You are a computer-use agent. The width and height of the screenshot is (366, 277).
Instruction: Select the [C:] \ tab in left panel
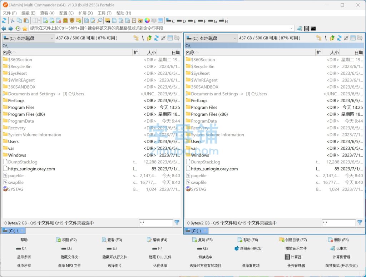click(13, 231)
